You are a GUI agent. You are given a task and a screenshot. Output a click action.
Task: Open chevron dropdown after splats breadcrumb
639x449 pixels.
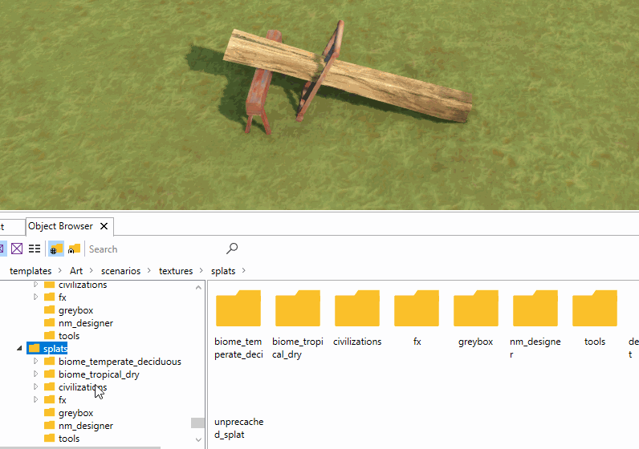(244, 270)
